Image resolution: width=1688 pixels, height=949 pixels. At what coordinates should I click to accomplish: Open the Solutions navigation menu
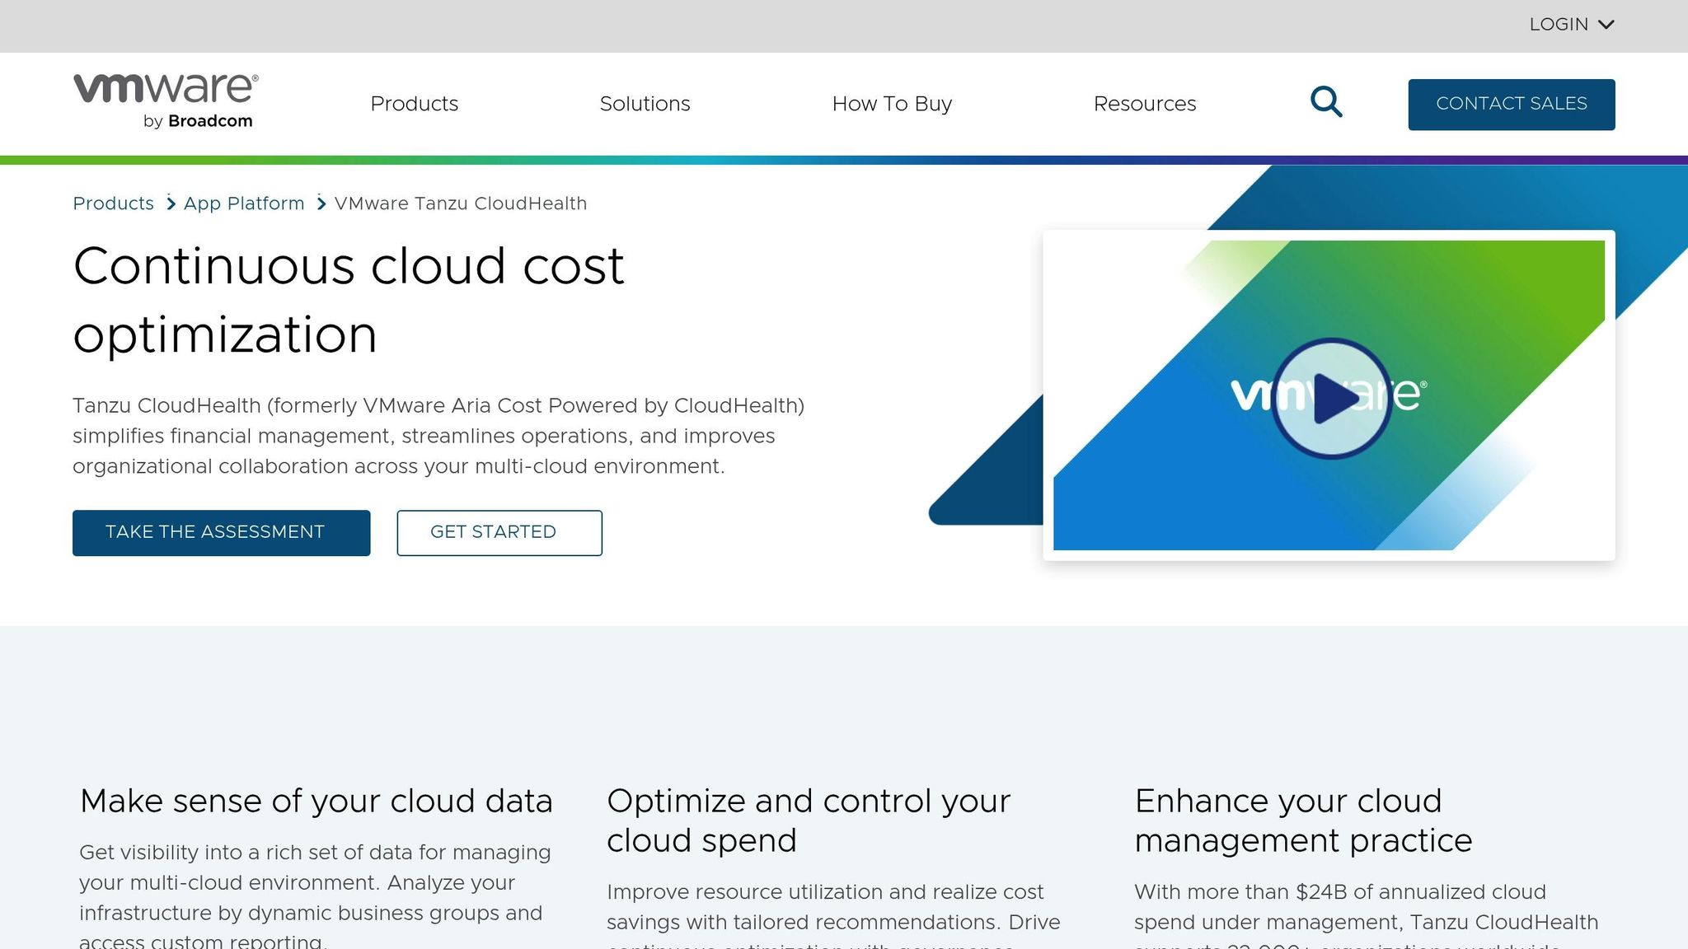tap(645, 104)
